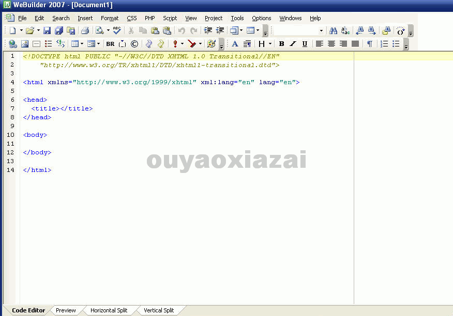The width and height of the screenshot is (453, 316).
Task: Click line number 14 in the gutter
Action: tap(10, 170)
